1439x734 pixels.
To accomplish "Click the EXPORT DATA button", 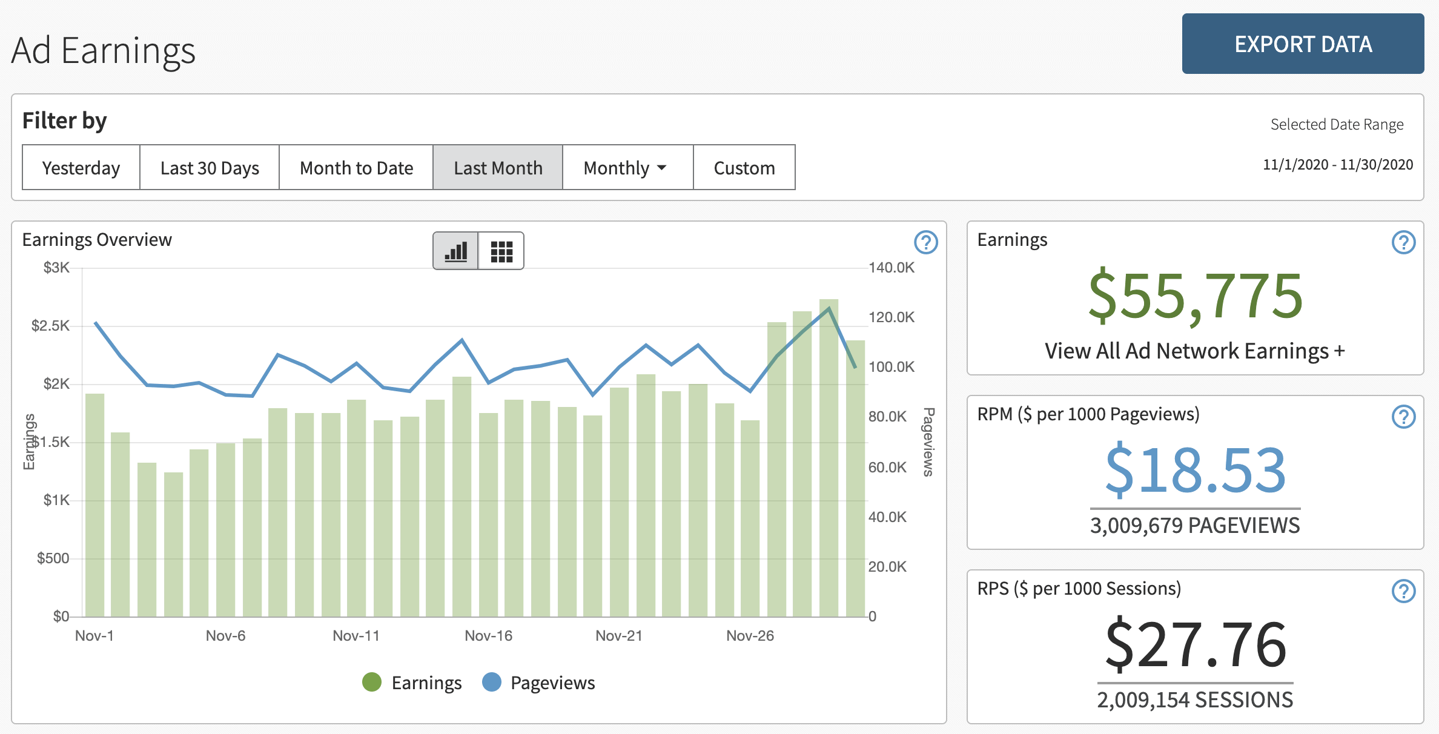I will point(1303,44).
